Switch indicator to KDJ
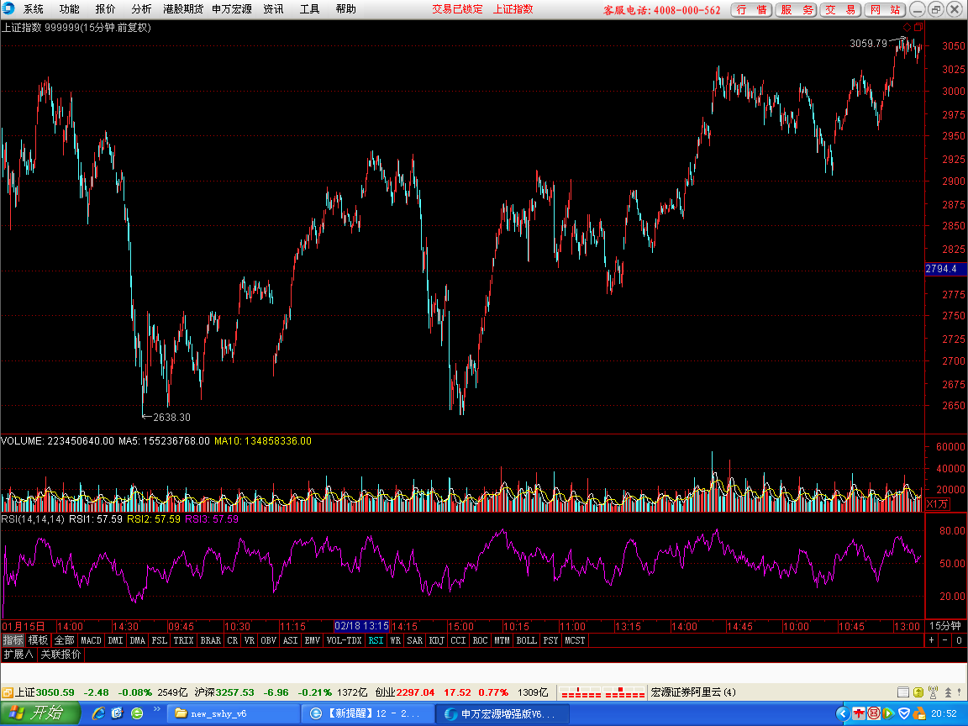The height and width of the screenshot is (726, 968). [x=436, y=640]
